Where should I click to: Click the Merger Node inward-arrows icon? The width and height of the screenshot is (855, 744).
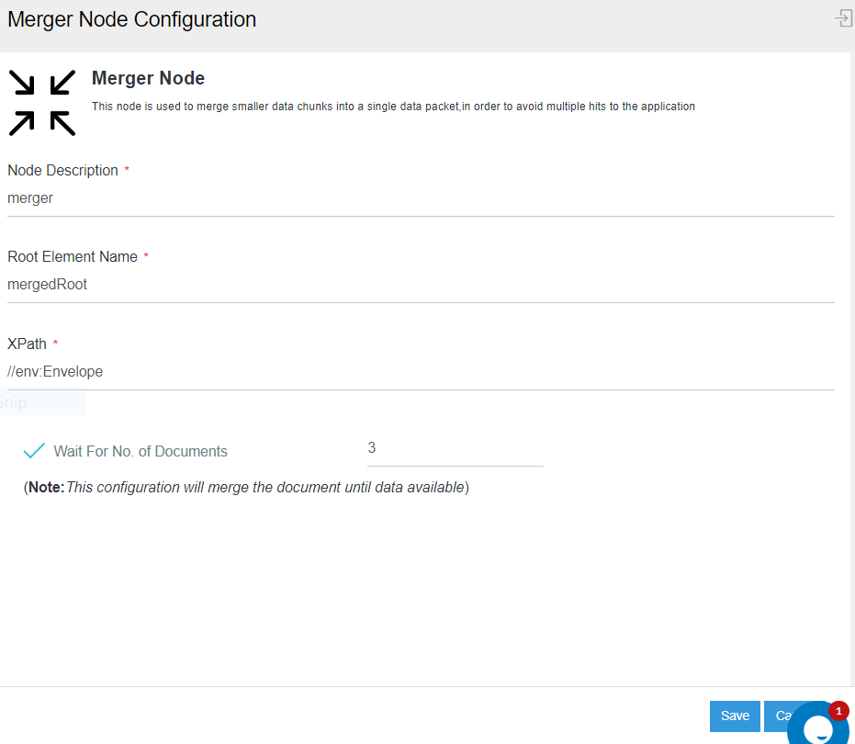(42, 102)
